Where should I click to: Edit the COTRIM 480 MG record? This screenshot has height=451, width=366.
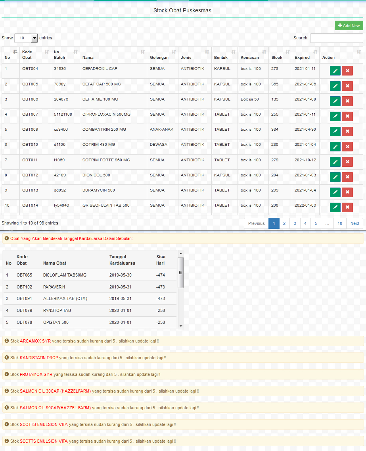(x=335, y=147)
